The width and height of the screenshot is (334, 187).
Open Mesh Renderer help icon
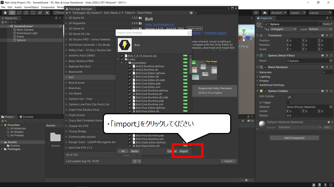(x=323, y=67)
